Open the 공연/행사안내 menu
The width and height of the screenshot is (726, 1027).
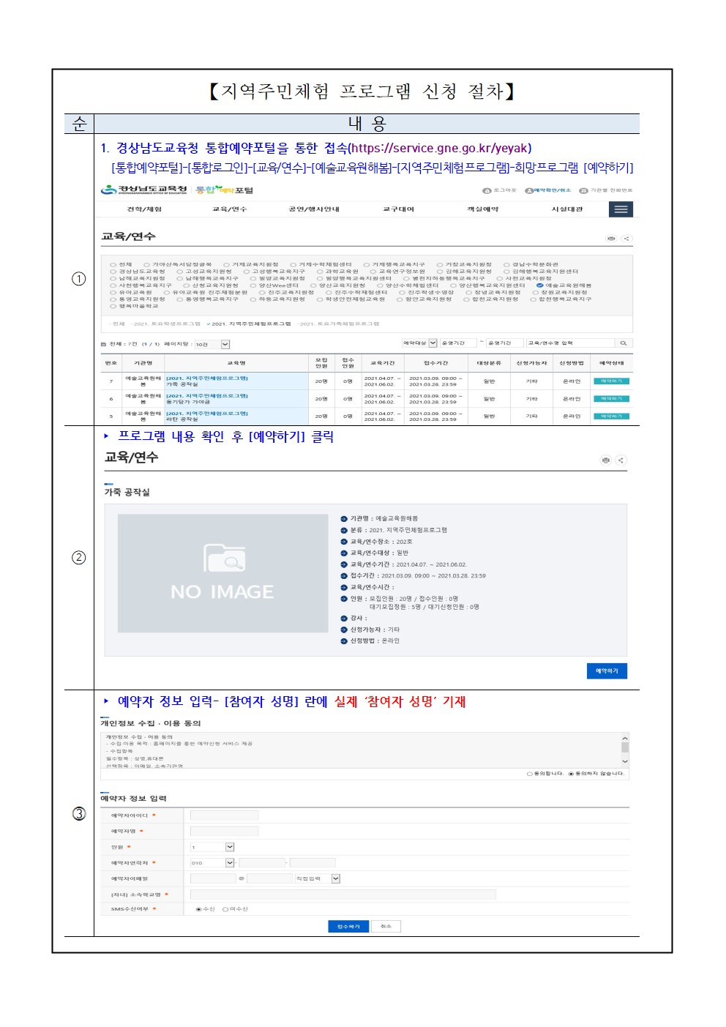click(x=314, y=209)
